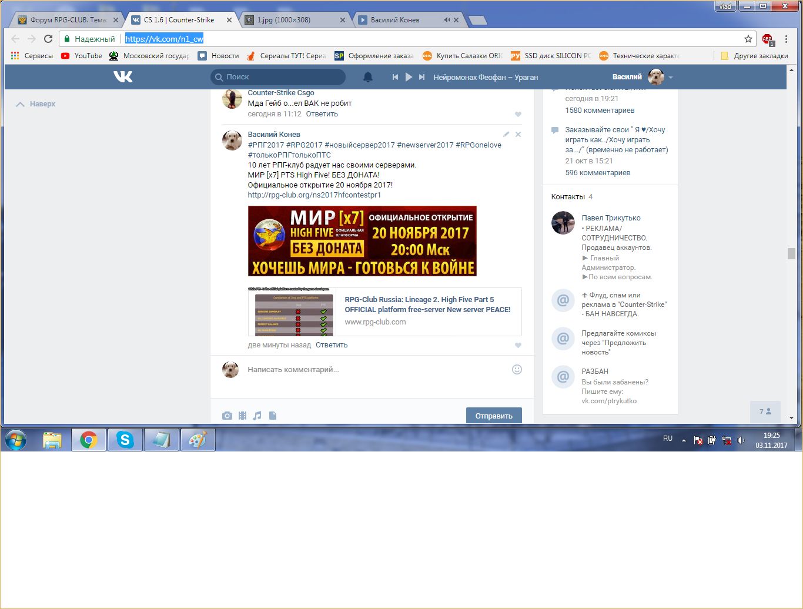Open the system volume control

click(x=741, y=440)
